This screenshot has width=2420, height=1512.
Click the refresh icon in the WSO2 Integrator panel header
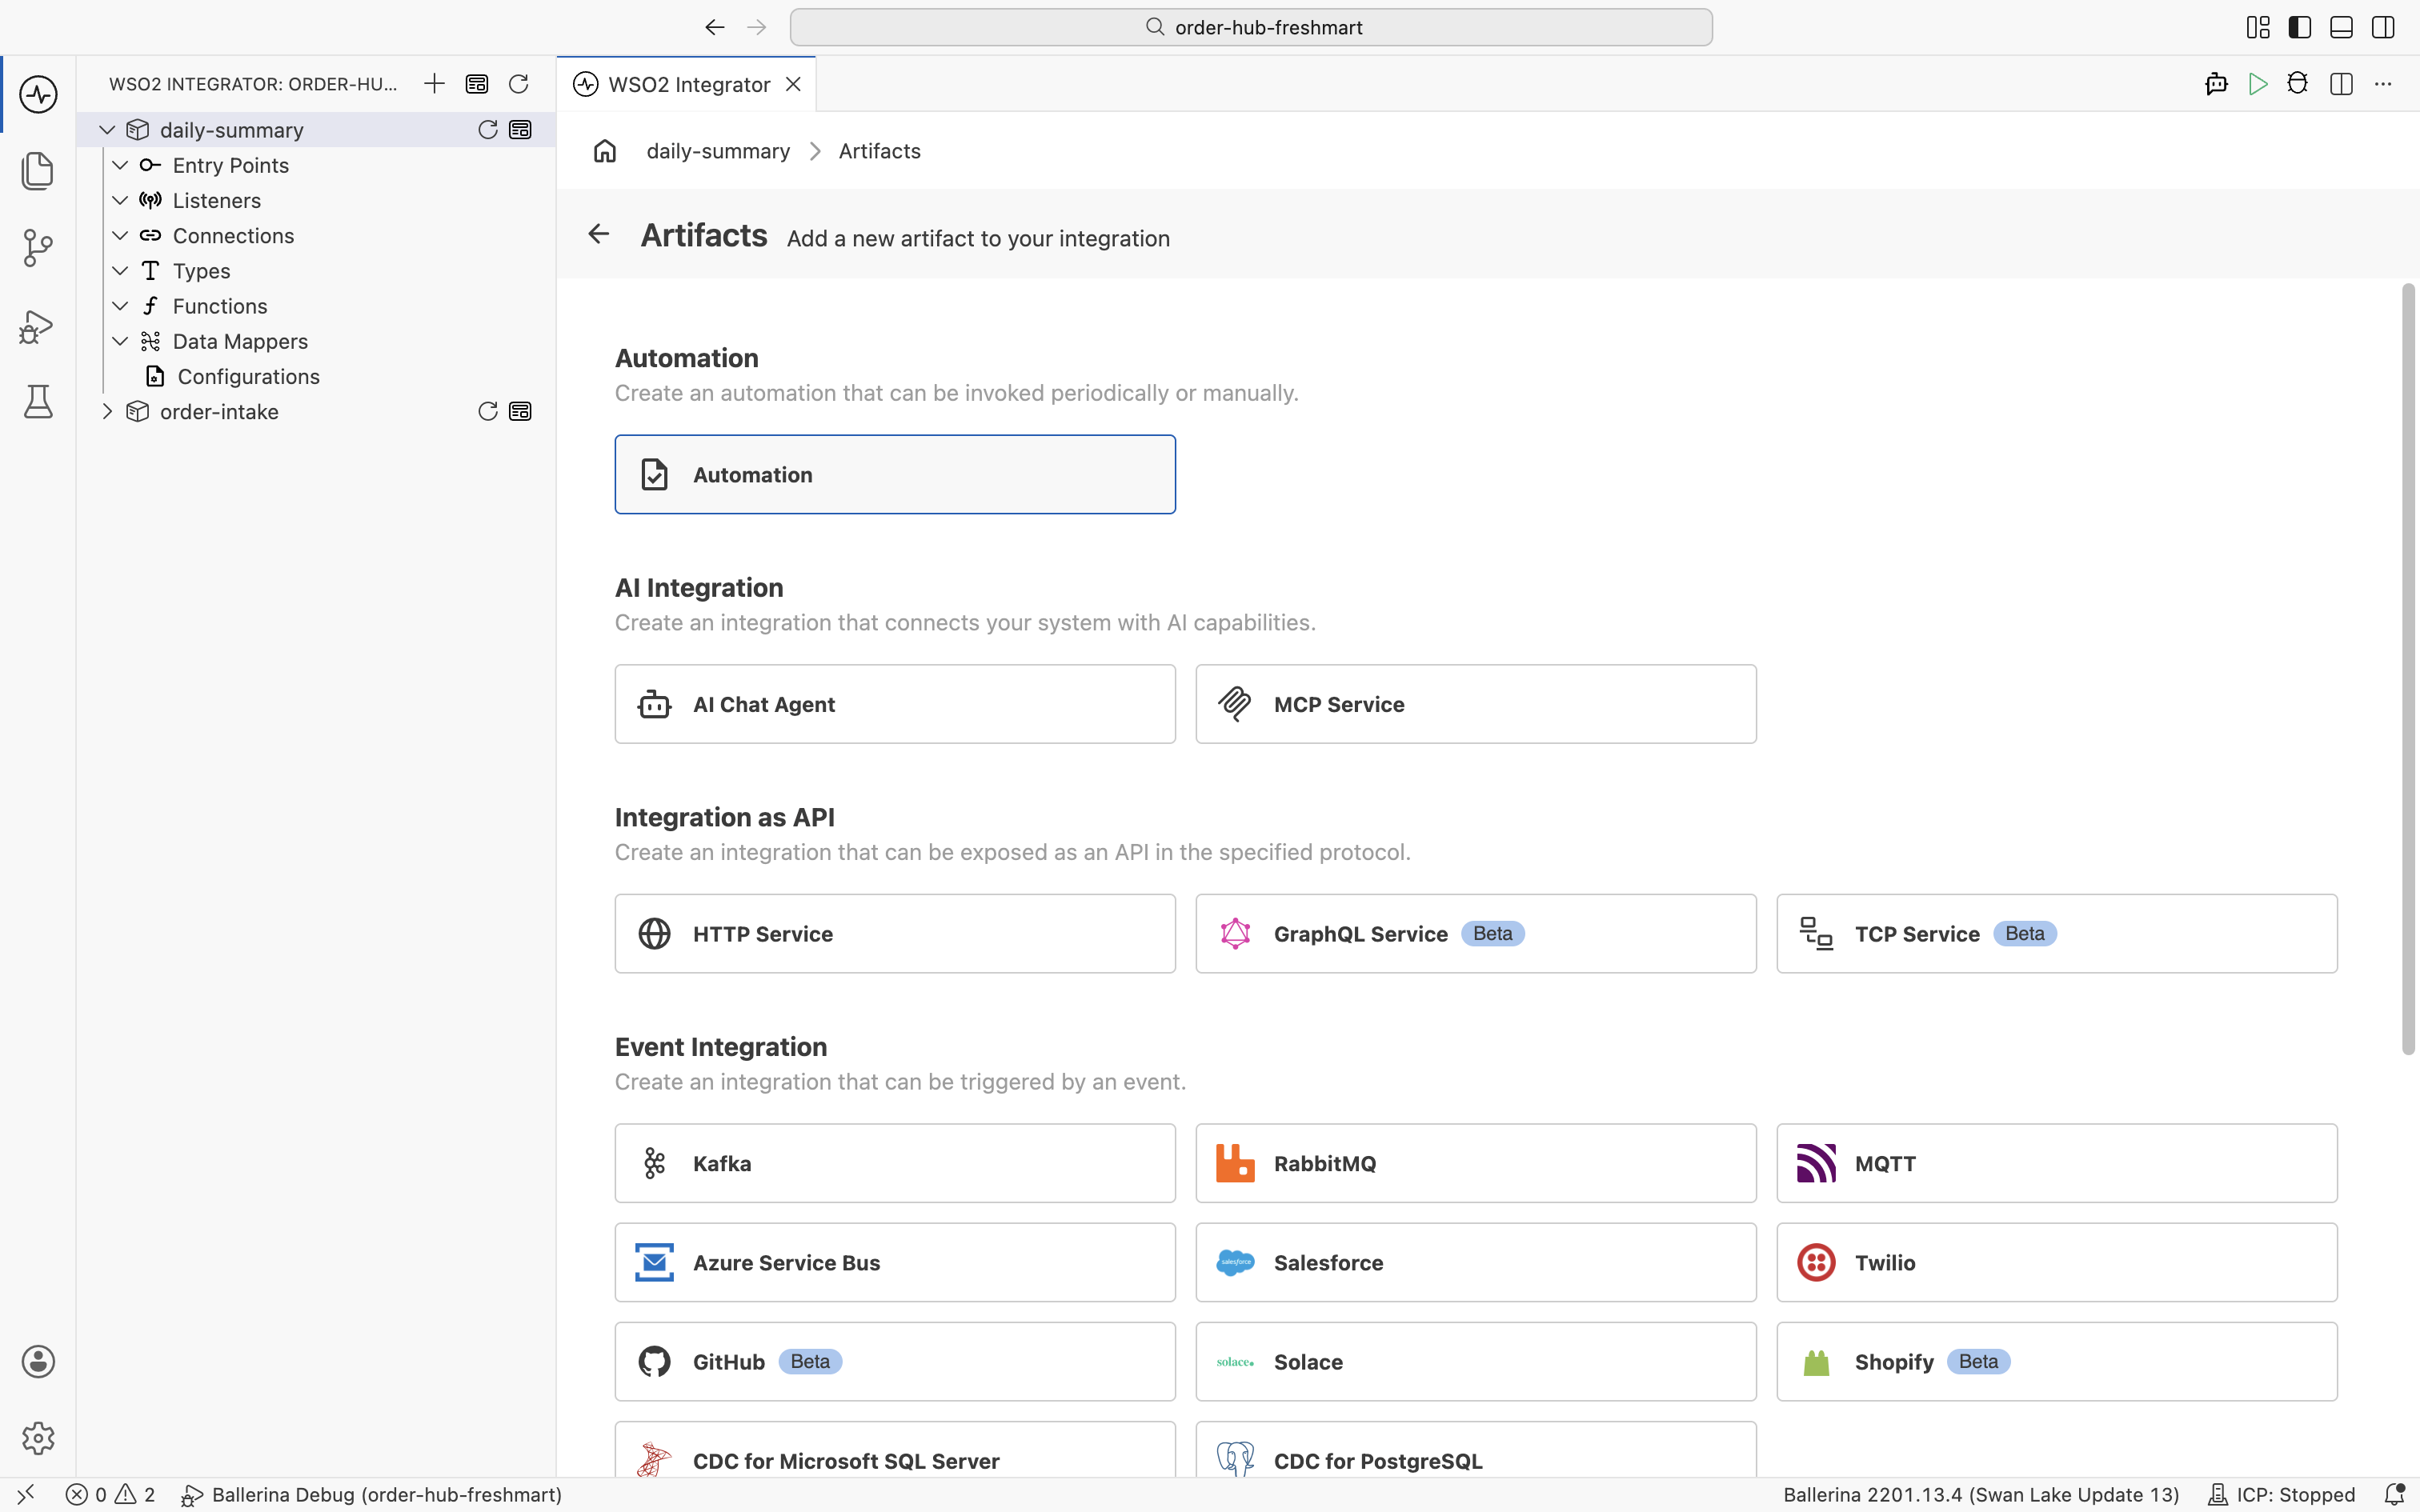(518, 84)
